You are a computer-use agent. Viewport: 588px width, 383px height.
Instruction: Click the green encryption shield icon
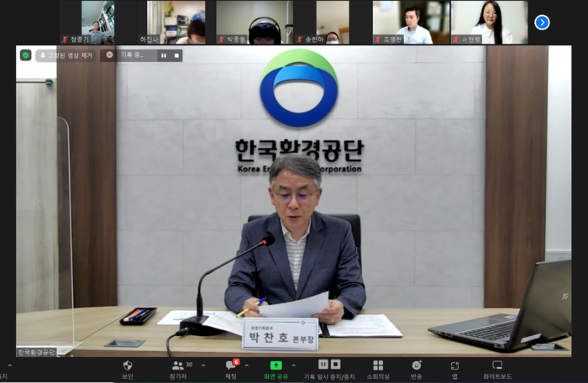[x=26, y=55]
